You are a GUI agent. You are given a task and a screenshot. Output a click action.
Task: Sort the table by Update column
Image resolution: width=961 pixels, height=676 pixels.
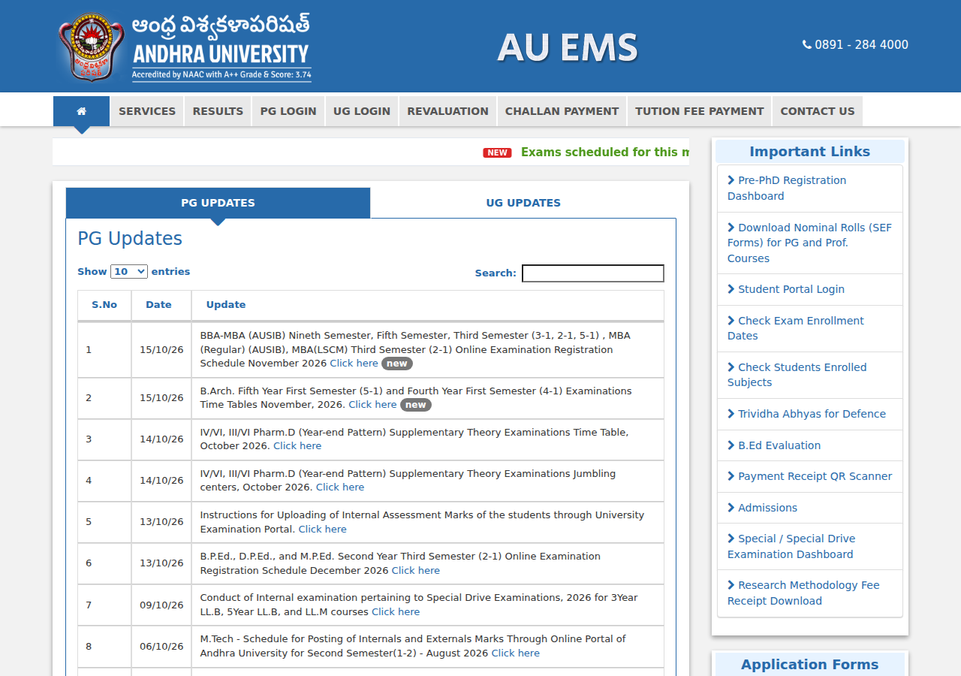(428, 305)
